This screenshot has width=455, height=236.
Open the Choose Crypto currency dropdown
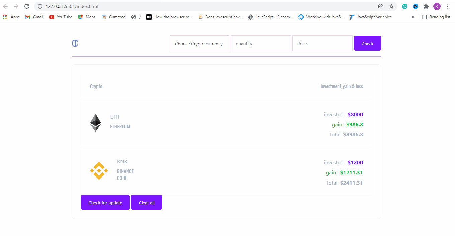coord(199,44)
